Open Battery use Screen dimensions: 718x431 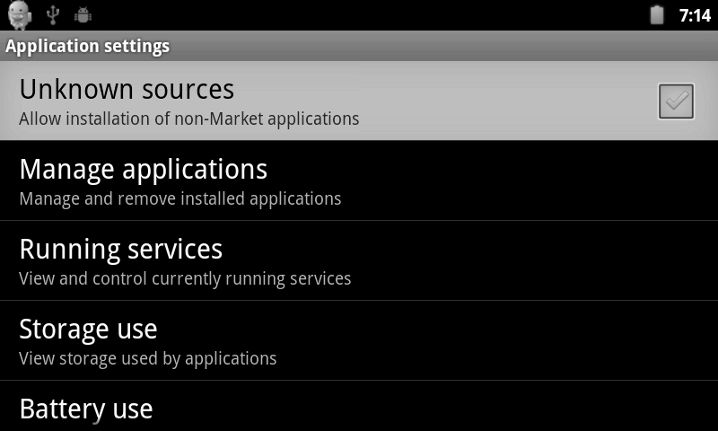pyautogui.click(x=359, y=406)
